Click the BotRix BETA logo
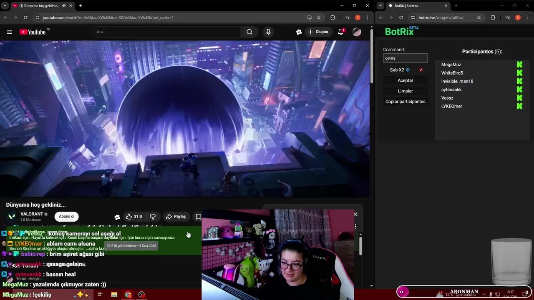Image resolution: width=534 pixels, height=300 pixels. [401, 31]
